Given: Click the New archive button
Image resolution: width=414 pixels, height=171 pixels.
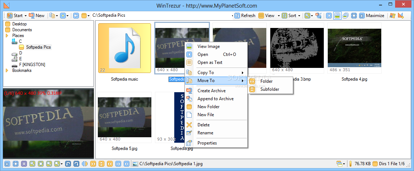Looking at the screenshot, I should [37, 16].
